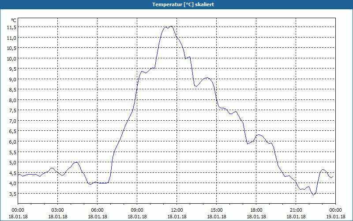The image size is (353, 221).
Task: Click the 6,0 y-axis label
Action: (13, 142)
